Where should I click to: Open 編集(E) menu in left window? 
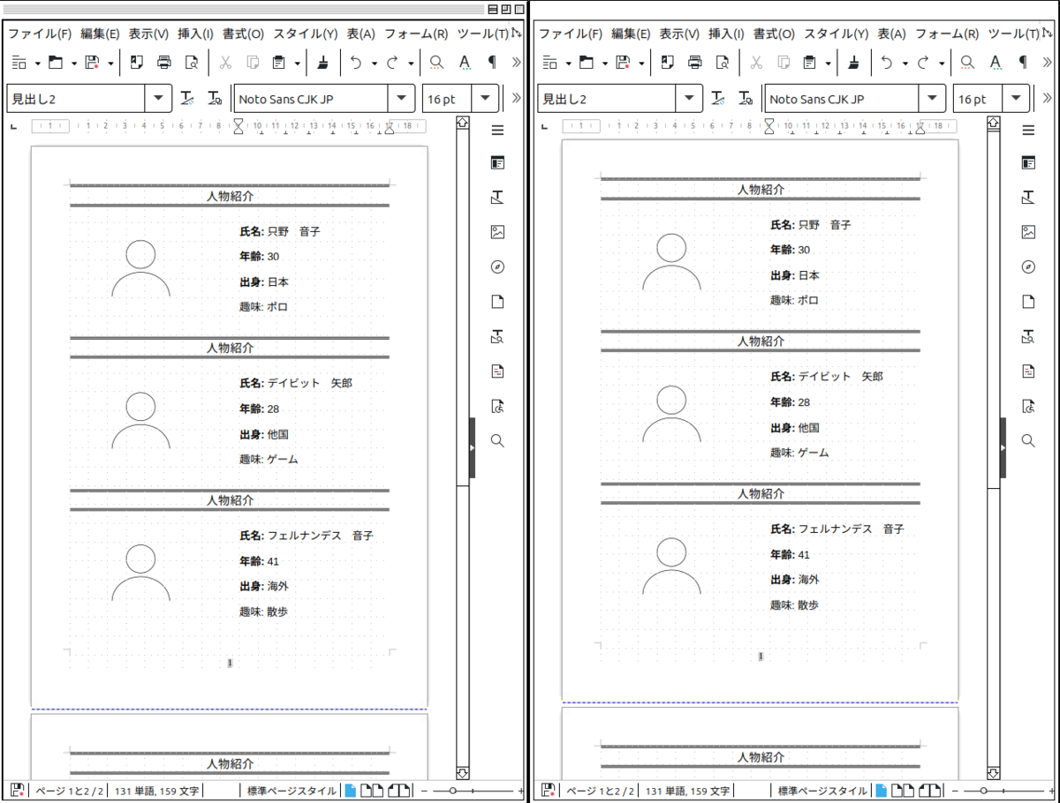click(100, 34)
